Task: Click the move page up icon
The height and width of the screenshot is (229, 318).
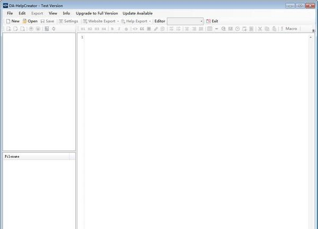Action: click(x=31, y=29)
